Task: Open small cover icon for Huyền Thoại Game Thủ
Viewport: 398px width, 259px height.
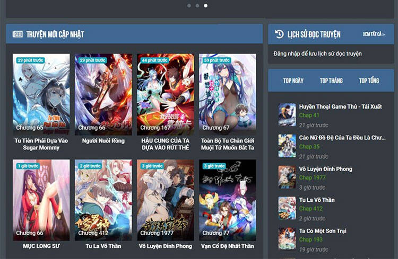Action: [287, 114]
